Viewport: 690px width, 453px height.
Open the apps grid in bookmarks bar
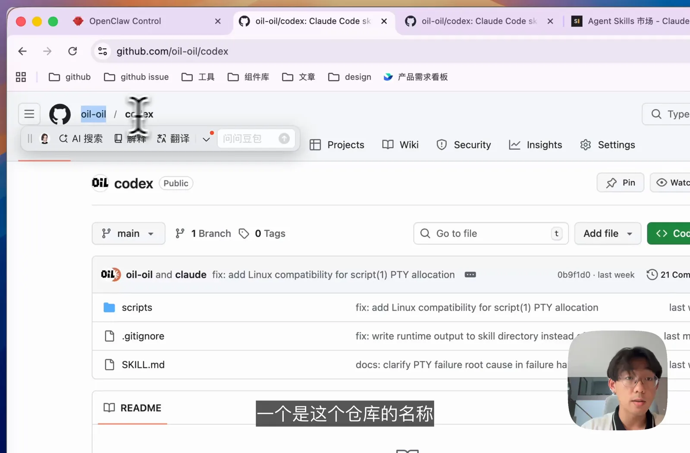pos(21,77)
